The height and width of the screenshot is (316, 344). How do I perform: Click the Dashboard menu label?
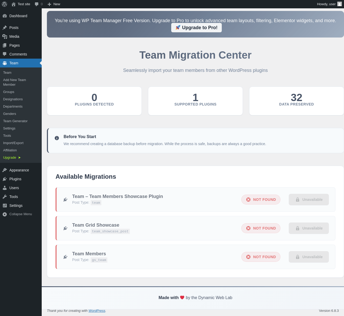point(18,16)
